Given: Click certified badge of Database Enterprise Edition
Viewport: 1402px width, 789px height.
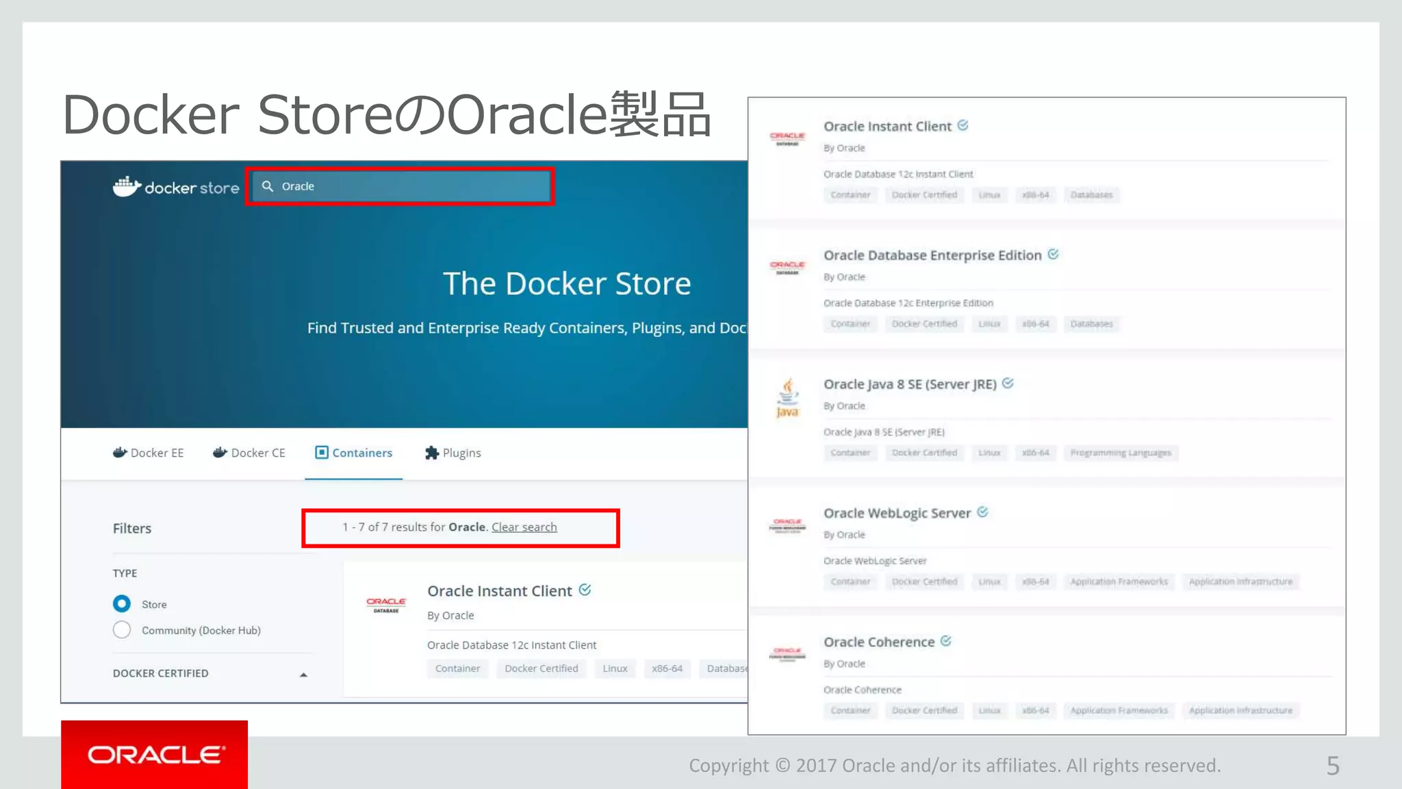Looking at the screenshot, I should pos(1053,254).
